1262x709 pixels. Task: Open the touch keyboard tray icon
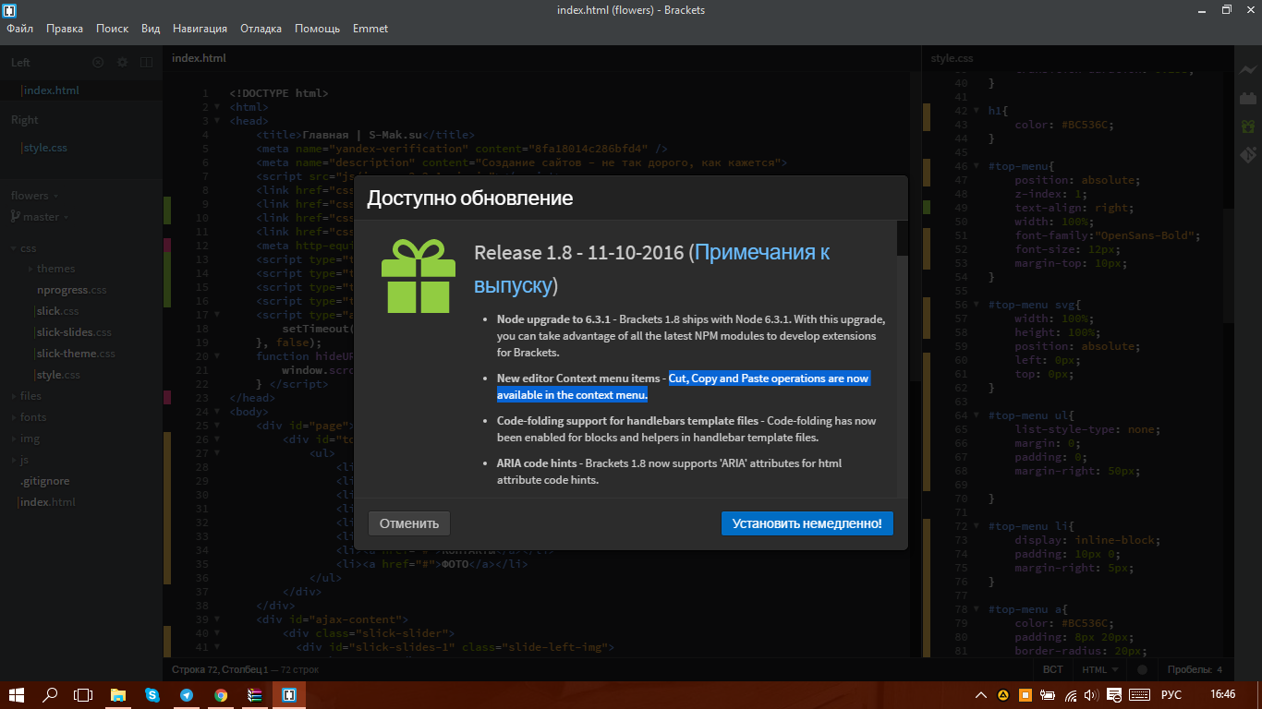tap(1139, 695)
